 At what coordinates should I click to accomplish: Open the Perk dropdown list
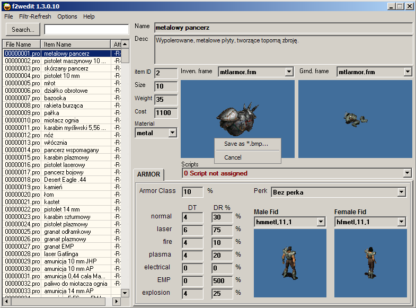pyautogui.click(x=401, y=192)
